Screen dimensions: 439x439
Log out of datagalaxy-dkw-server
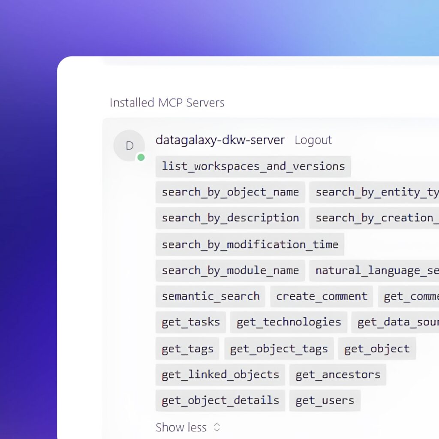pos(313,140)
